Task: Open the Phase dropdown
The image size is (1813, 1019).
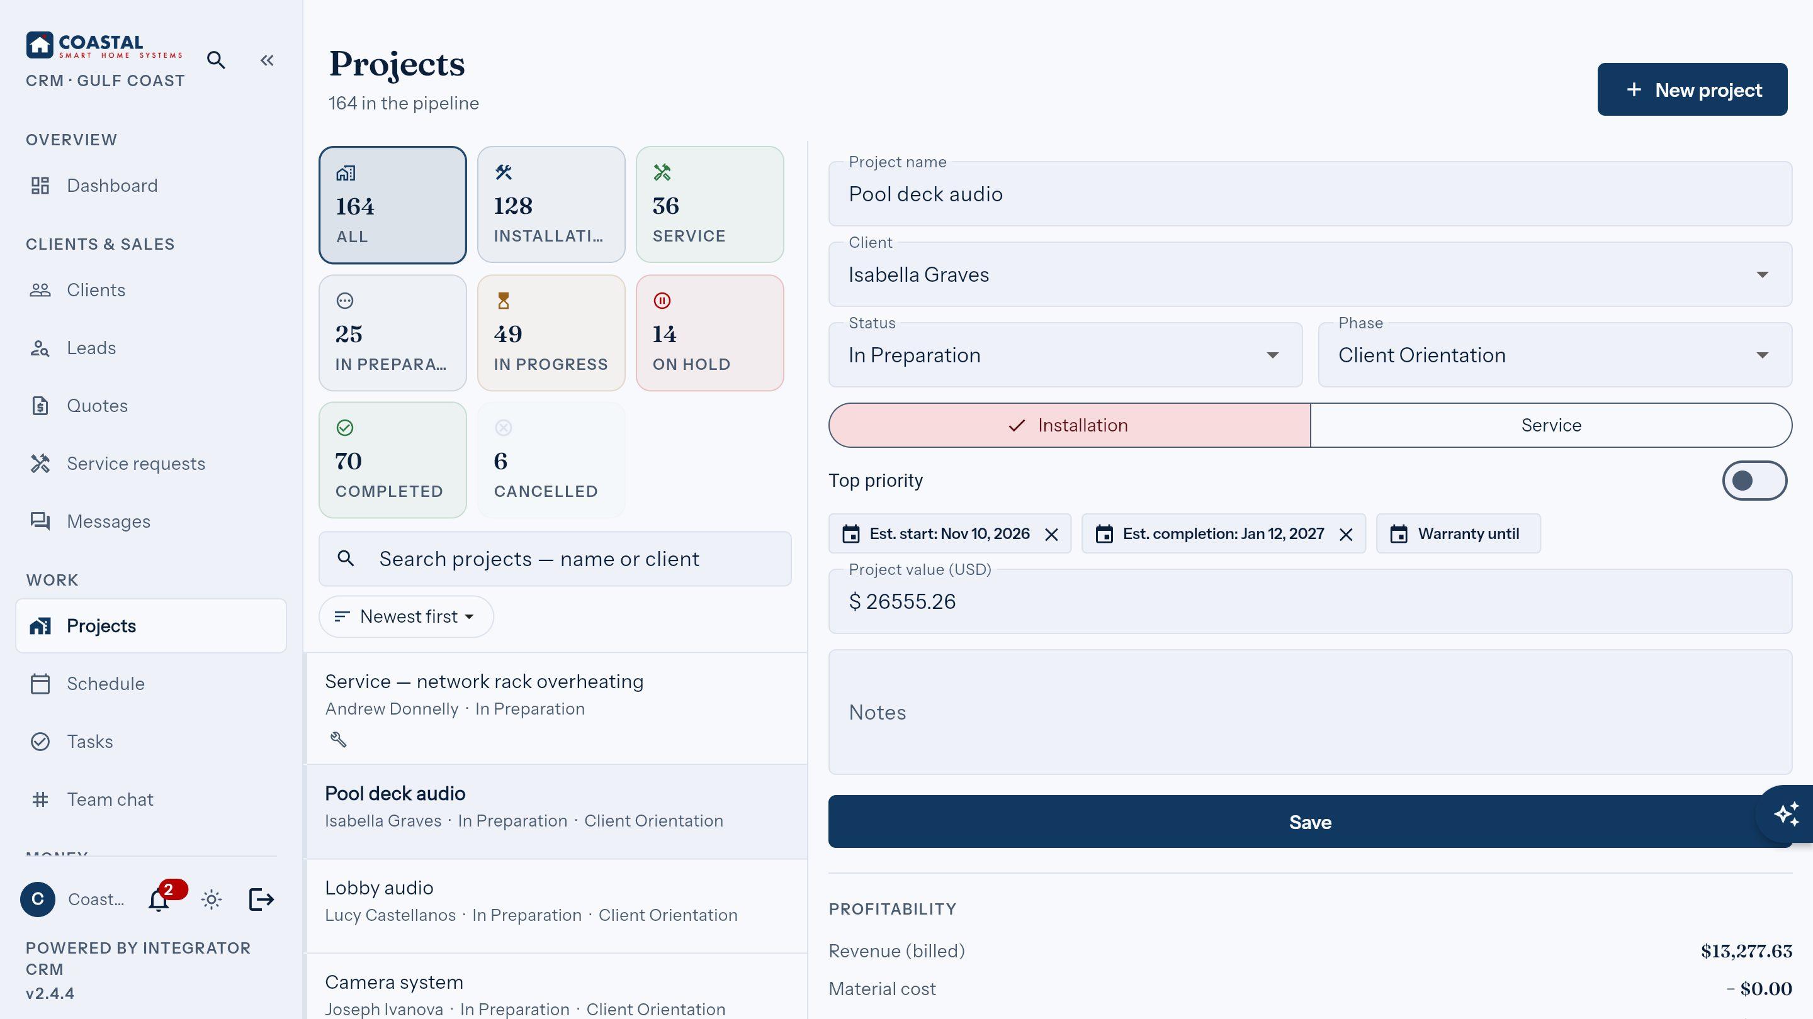Action: point(1555,355)
